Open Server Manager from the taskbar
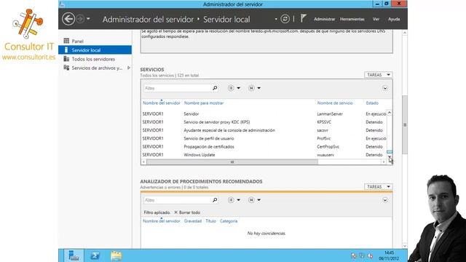Image resolution: width=466 pixels, height=262 pixels. (74, 255)
